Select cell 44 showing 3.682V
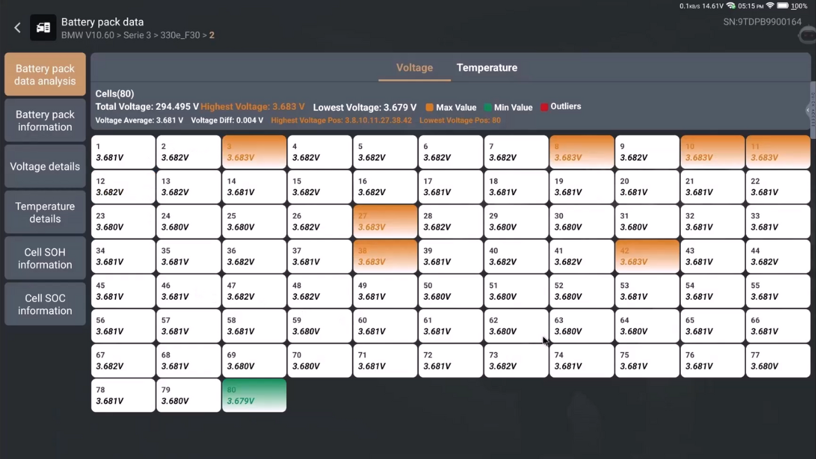 click(x=778, y=256)
